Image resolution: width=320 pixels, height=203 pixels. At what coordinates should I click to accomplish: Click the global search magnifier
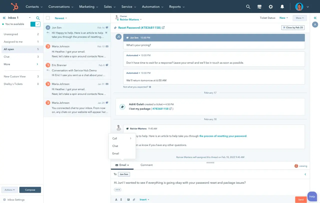[x=248, y=6]
